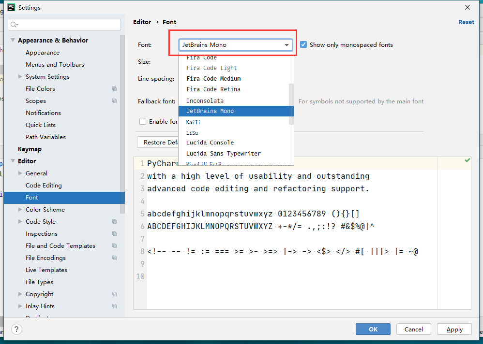
Task: Click preview line 'abcdefghijklmnopqrstuvwxyz'
Action: click(253, 214)
